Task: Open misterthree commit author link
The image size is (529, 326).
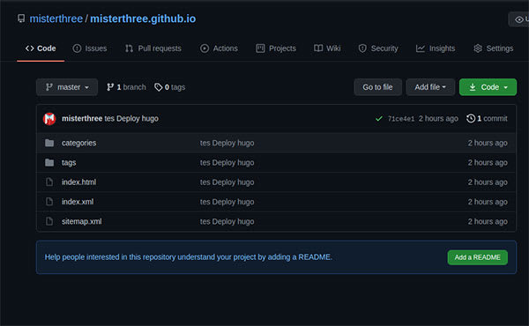Action: pos(82,118)
